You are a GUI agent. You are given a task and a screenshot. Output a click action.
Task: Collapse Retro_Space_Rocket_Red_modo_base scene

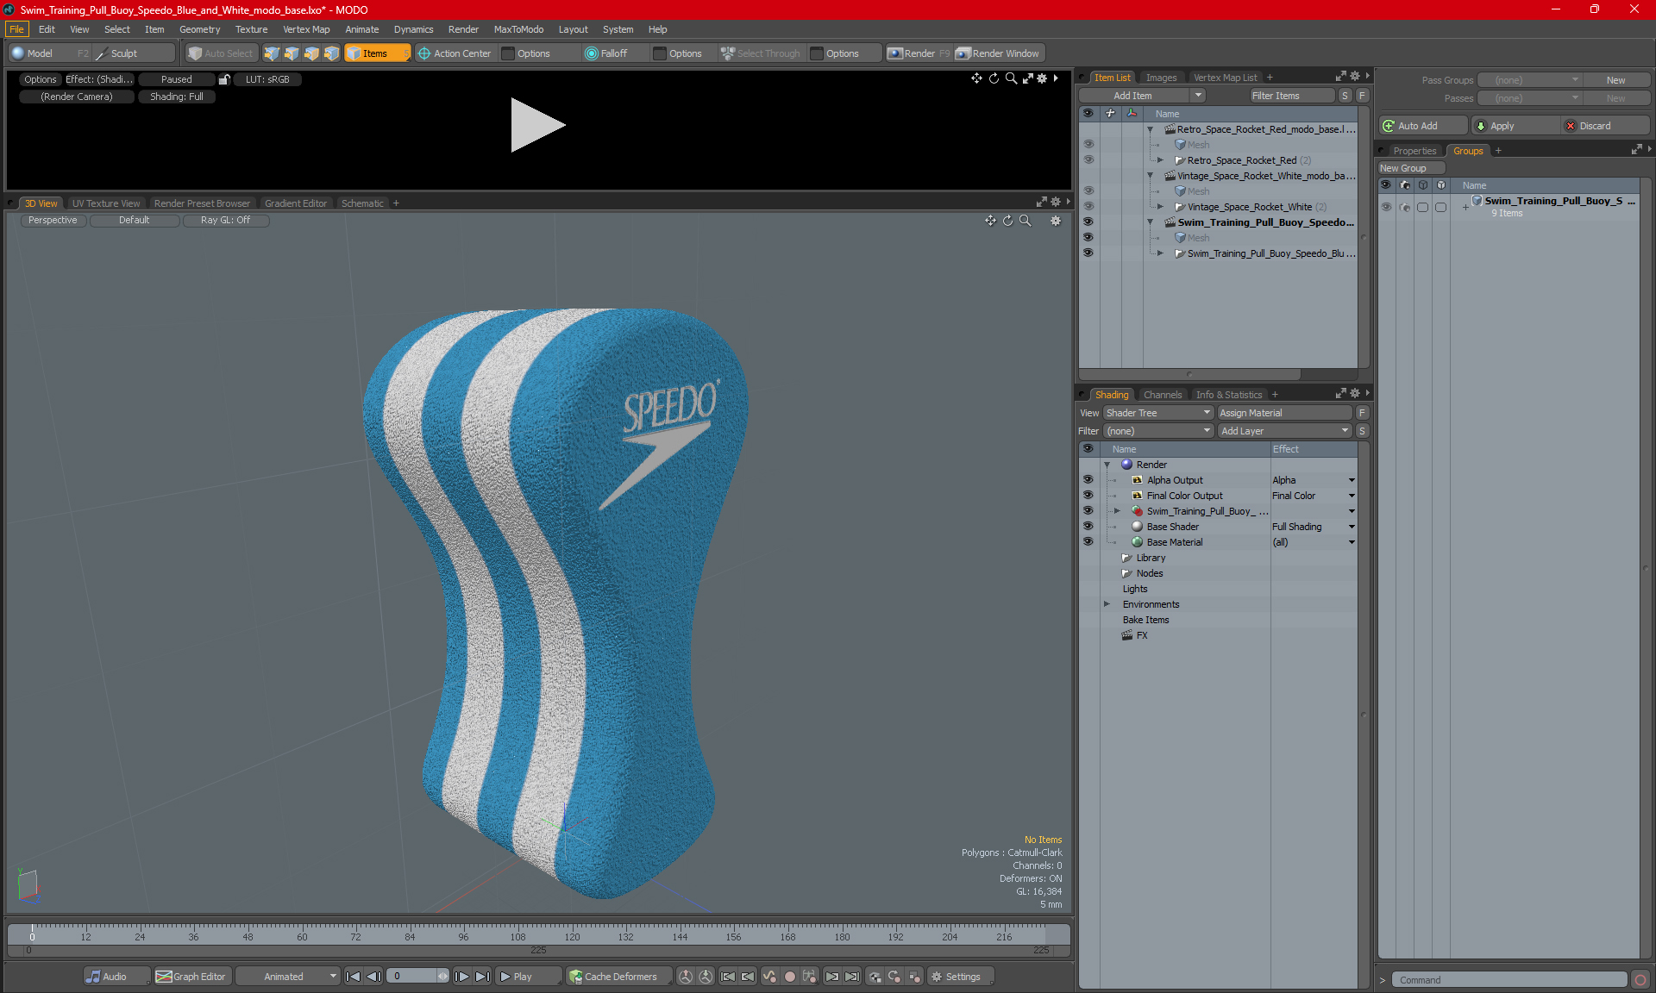[x=1150, y=129]
